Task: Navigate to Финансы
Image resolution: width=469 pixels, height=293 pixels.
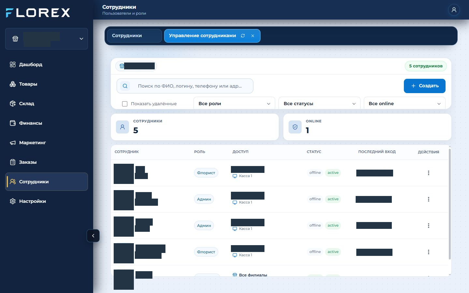Action: tap(47, 123)
